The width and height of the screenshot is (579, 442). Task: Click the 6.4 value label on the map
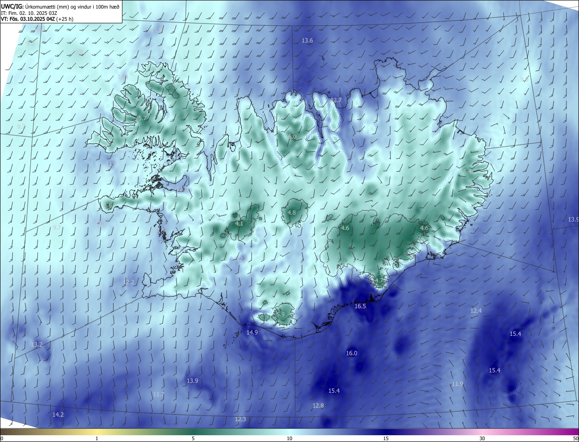tap(467, 171)
